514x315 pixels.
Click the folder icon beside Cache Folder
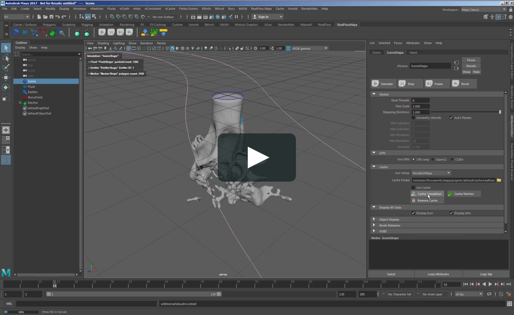tap(499, 180)
